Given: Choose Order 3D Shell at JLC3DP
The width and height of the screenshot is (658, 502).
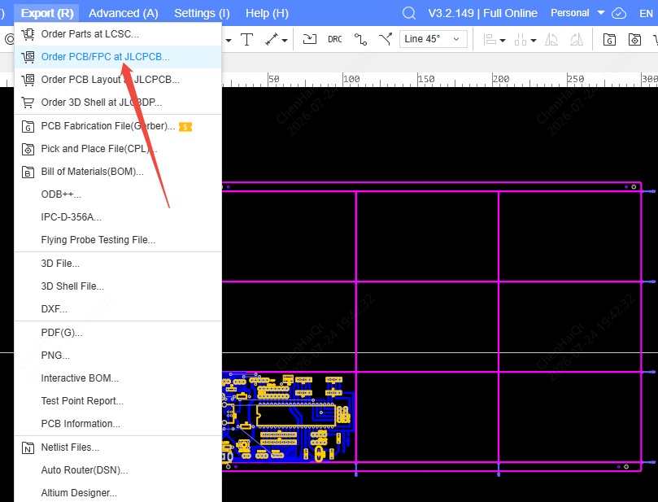Looking at the screenshot, I should point(118,102).
